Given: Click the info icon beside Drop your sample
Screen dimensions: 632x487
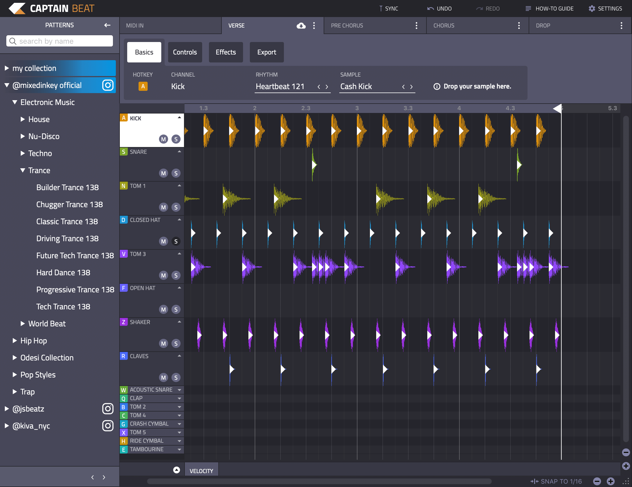Looking at the screenshot, I should tap(437, 87).
